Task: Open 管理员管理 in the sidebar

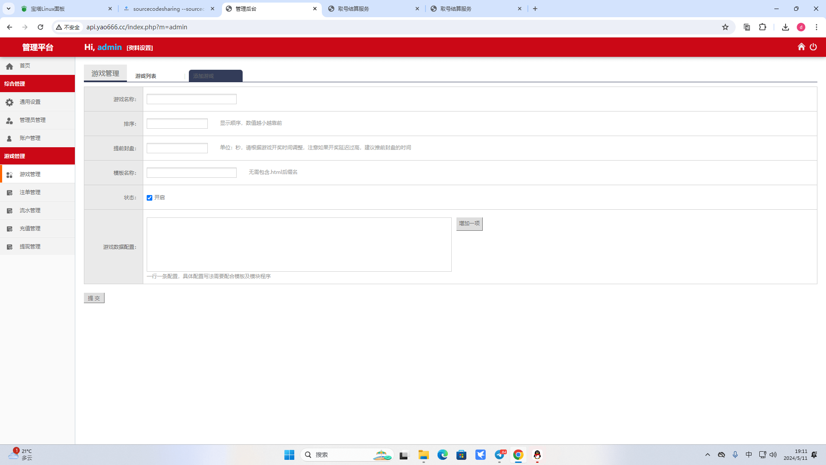Action: click(32, 120)
